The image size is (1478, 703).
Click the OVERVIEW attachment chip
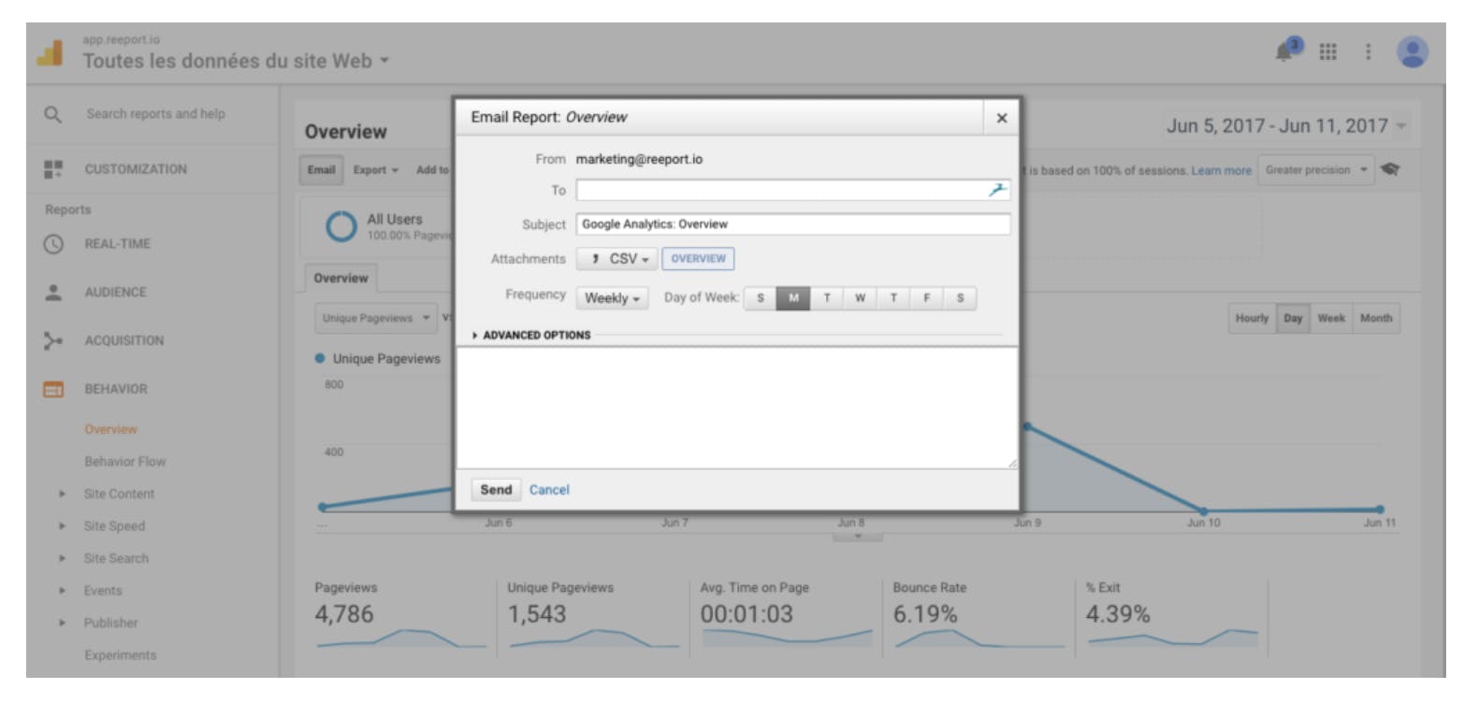698,259
